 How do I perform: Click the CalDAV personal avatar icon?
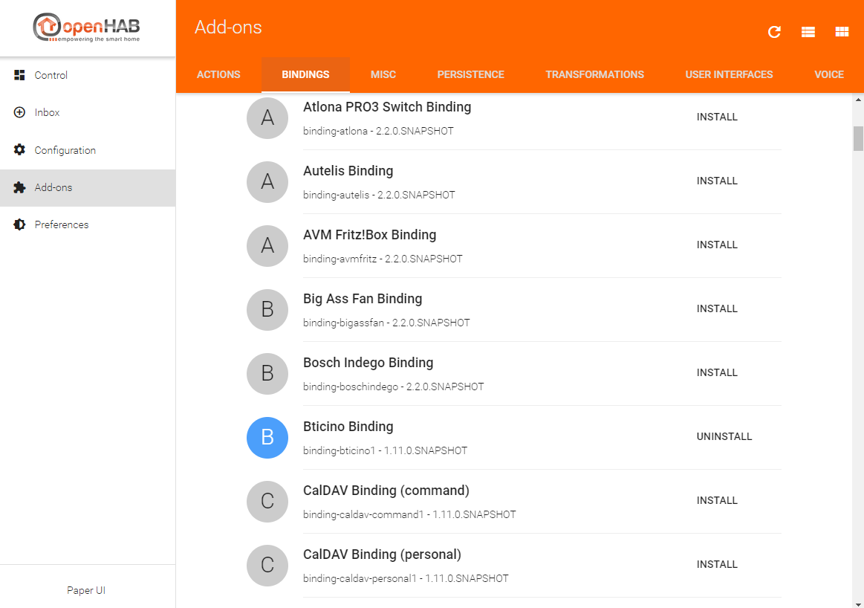(x=267, y=566)
